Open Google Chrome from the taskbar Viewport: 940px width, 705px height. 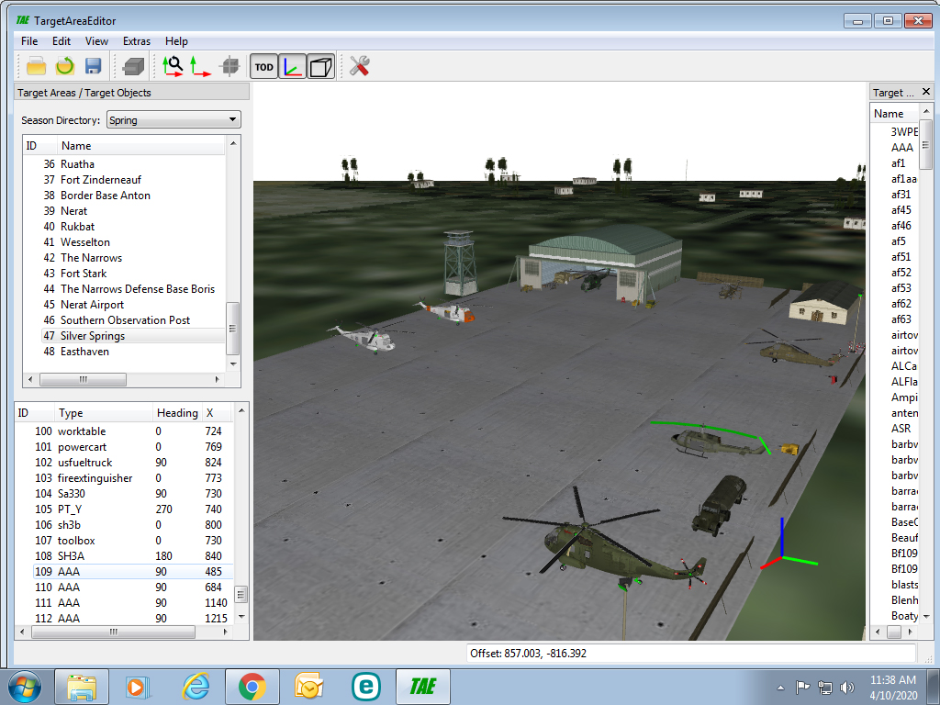coord(252,687)
